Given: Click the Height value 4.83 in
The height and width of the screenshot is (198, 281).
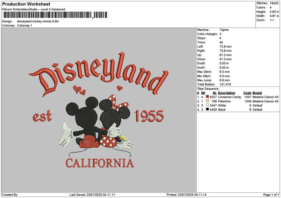Looking at the screenshot, I should point(274,12).
